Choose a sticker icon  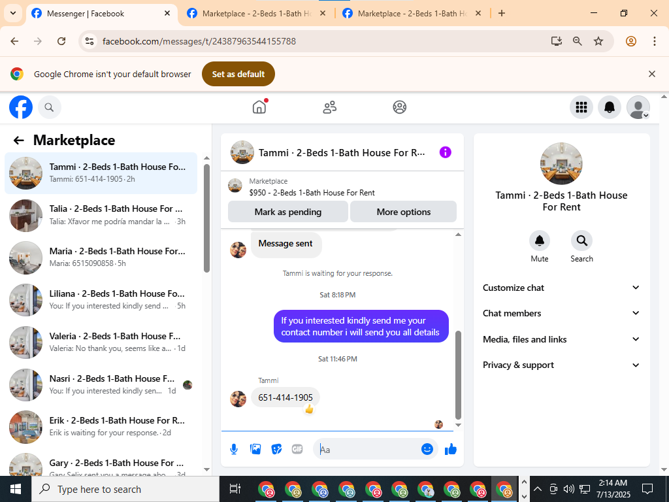coord(276,449)
